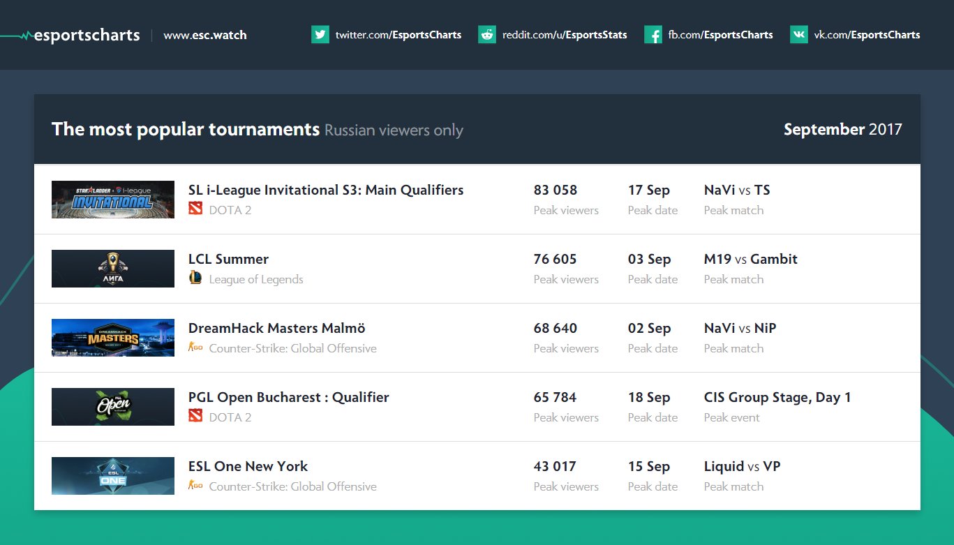Click the 'Russian viewers only' subtitle
Viewport: 954px width, 545px height.
pyautogui.click(x=394, y=130)
